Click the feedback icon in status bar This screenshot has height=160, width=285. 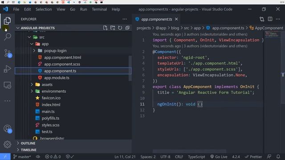coord(269,156)
